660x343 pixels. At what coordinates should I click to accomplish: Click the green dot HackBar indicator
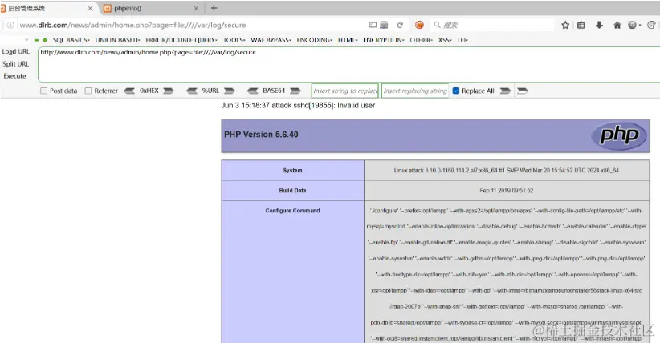tap(45, 40)
